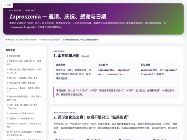Click the OVERVIEW section label
187x140 pixels.
click(59, 51)
